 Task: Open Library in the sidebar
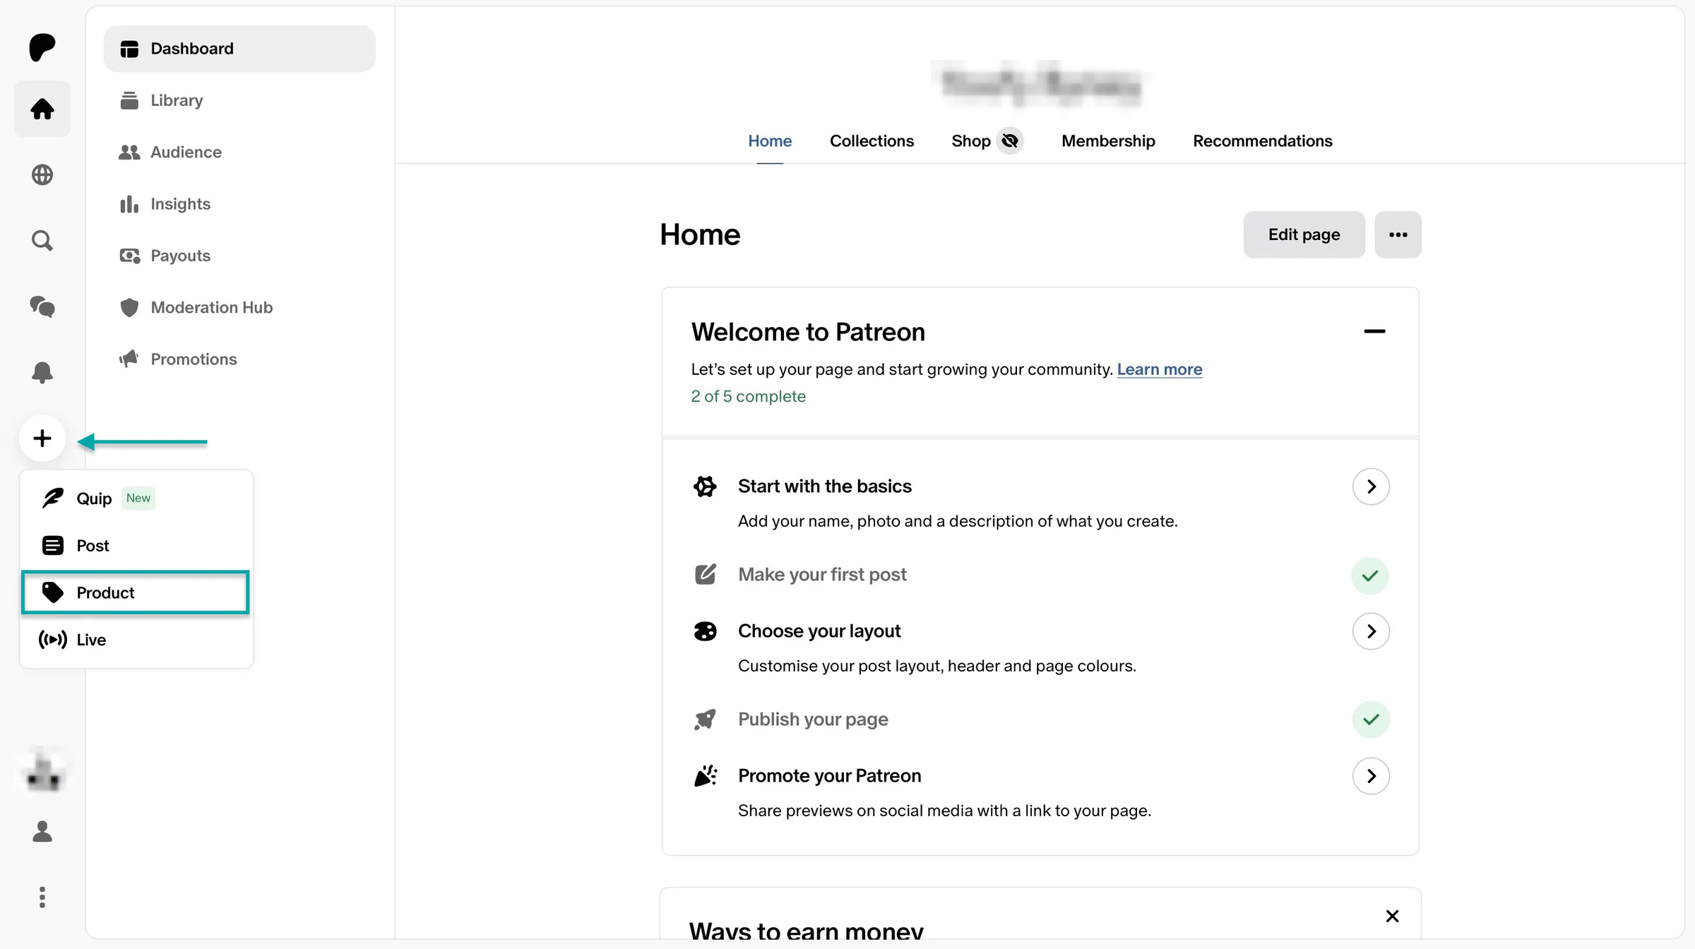(x=239, y=100)
